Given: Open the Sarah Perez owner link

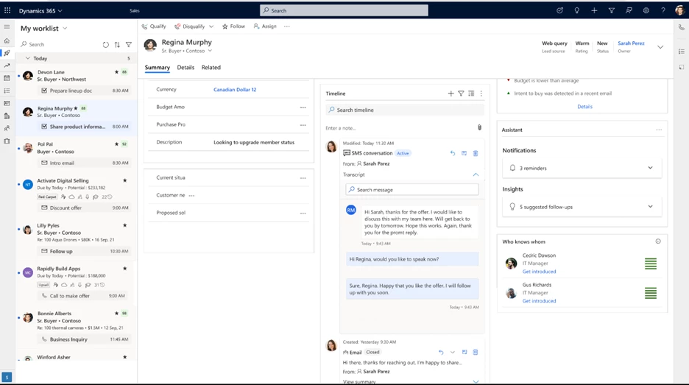Looking at the screenshot, I should coord(631,43).
